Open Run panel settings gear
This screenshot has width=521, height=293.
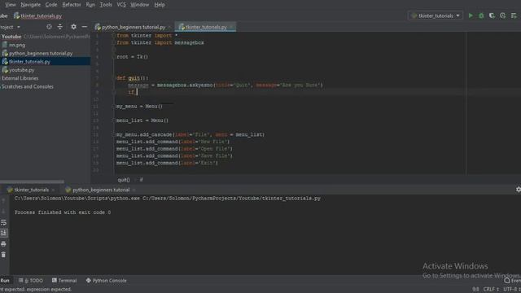click(518, 190)
